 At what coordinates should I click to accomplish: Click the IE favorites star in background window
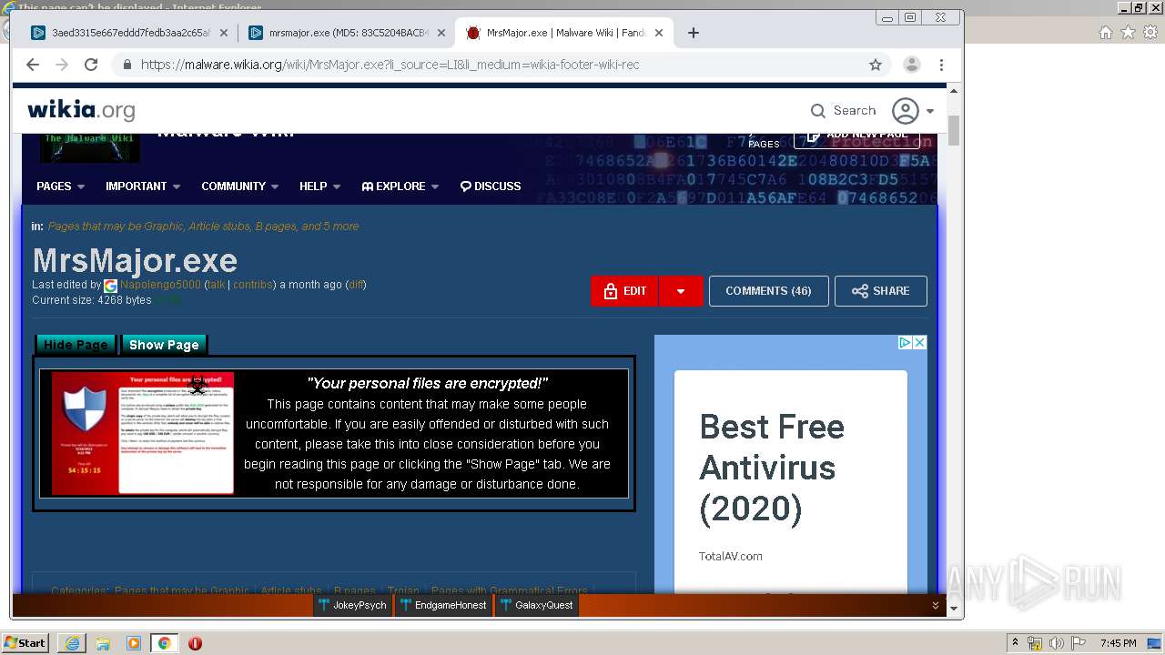click(1128, 32)
